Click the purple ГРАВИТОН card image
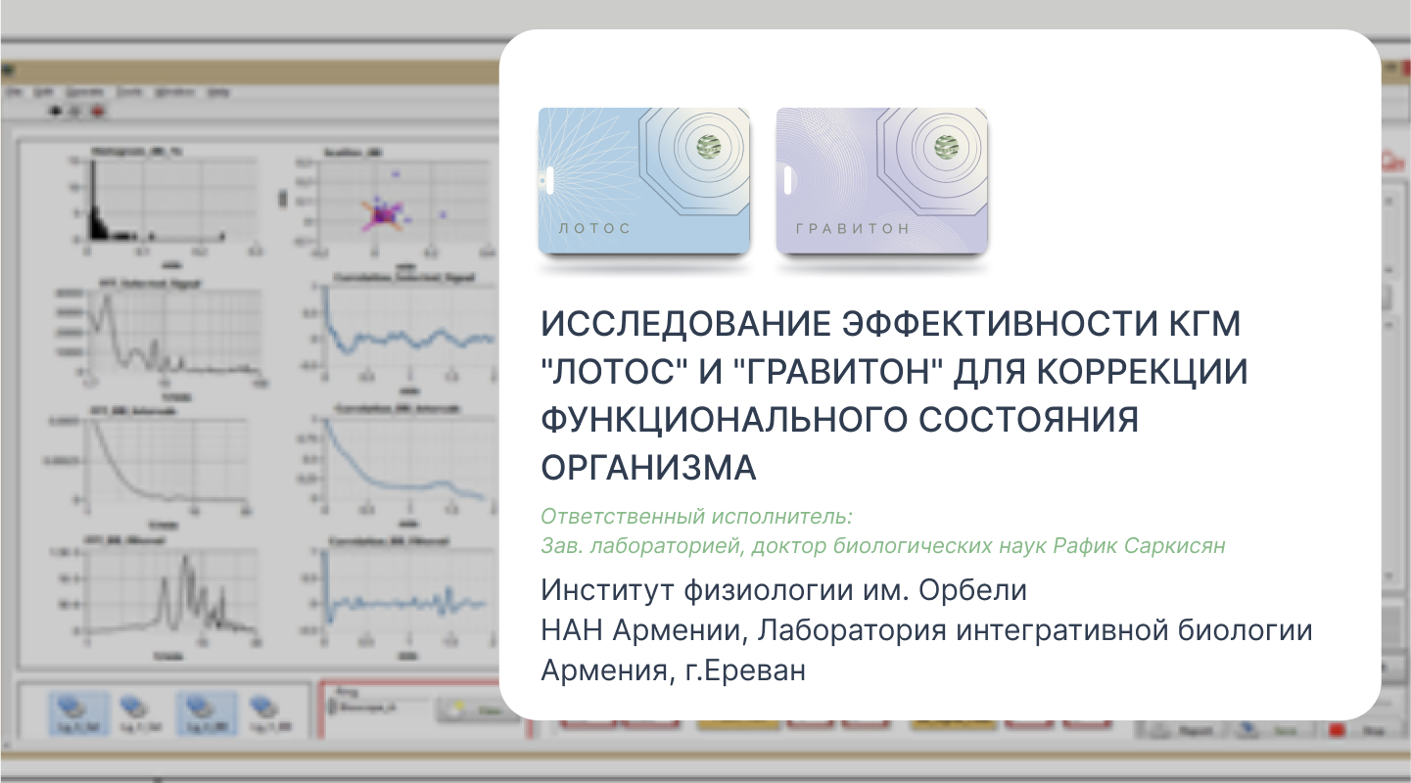Image resolution: width=1411 pixels, height=783 pixels. (x=881, y=181)
